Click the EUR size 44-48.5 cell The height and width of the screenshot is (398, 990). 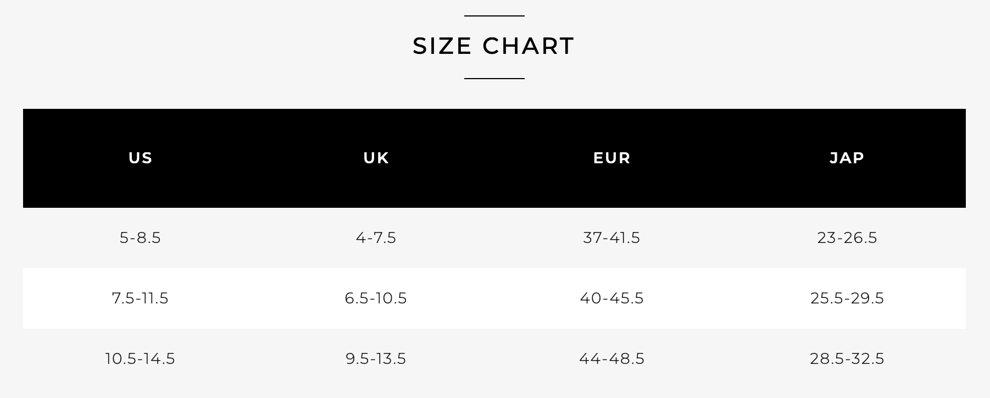[611, 358]
